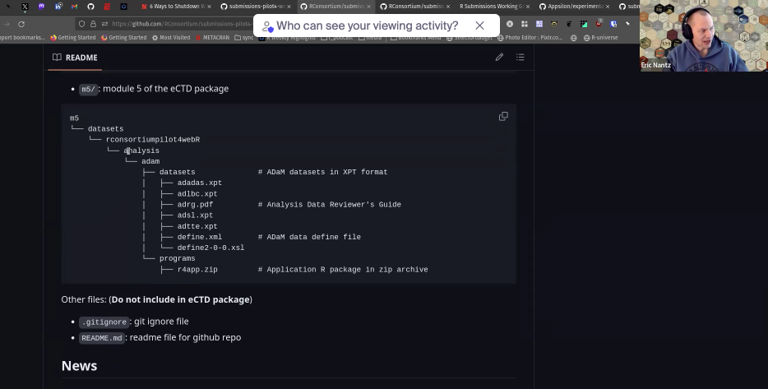Open the README outline list icon
This screenshot has width=768, height=389.
pyautogui.click(x=520, y=58)
